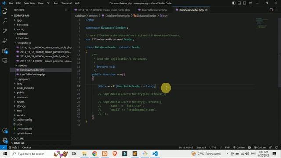The width and height of the screenshot is (281, 158).
Task: Open the Source Control view icon
Action: [x=5, y=31]
